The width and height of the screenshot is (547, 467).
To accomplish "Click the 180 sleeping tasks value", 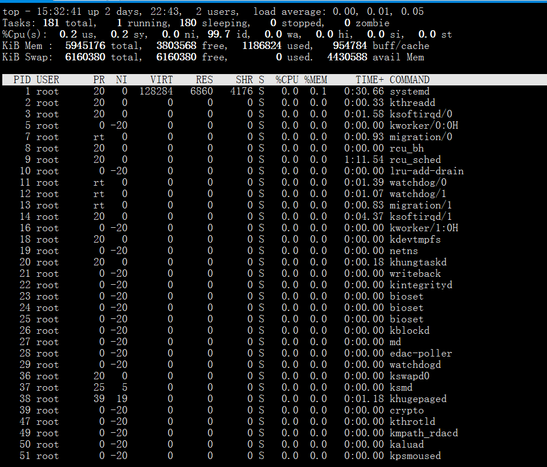I will tap(187, 23).
